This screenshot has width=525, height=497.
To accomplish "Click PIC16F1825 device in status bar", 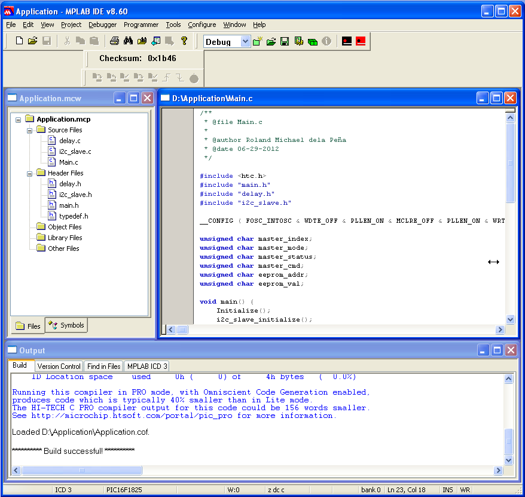I will point(124,490).
